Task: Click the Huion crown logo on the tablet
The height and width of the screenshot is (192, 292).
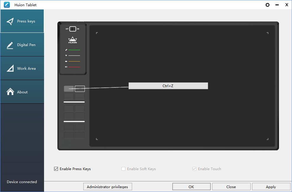Action: 73,40
